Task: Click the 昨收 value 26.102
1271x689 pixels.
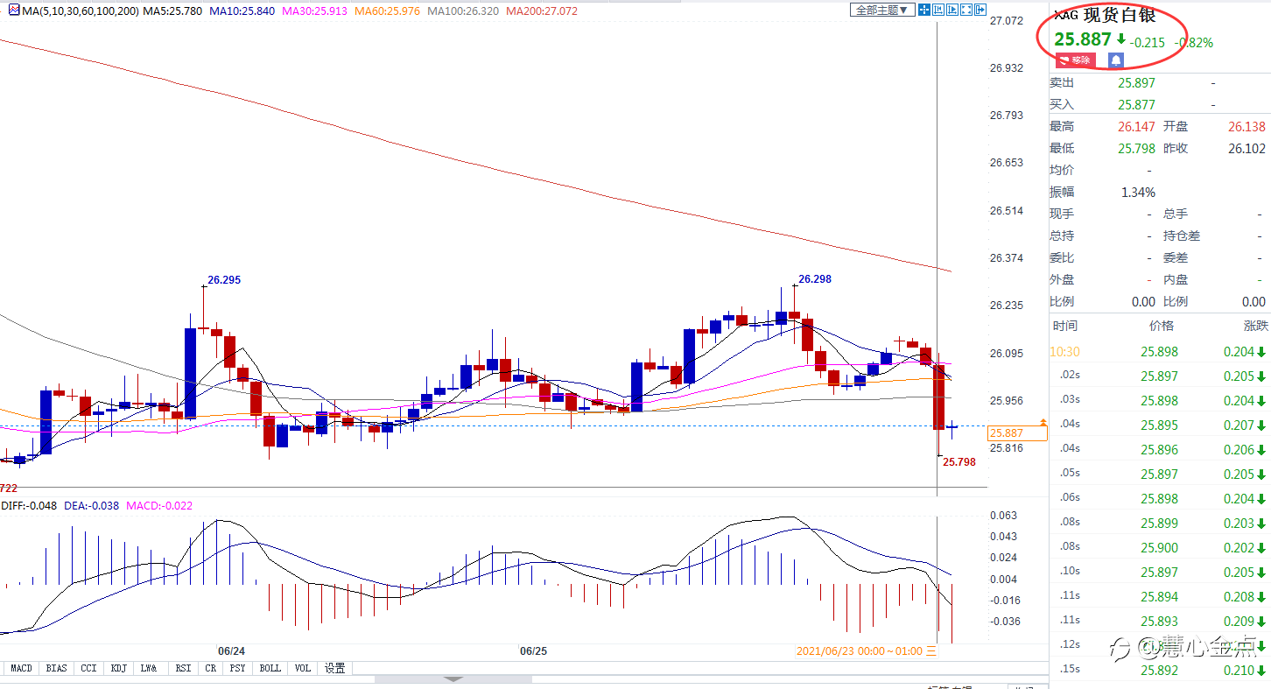Action: click(x=1246, y=149)
